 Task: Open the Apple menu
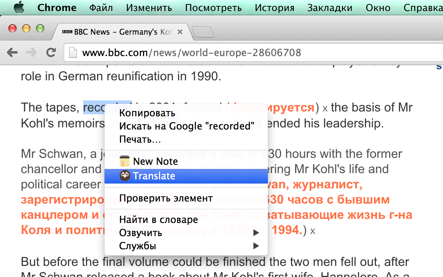(19, 7)
